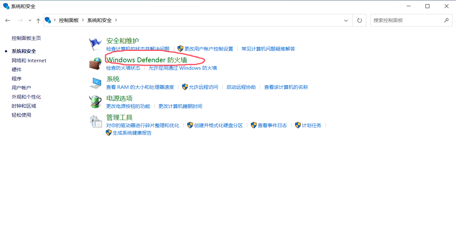The height and width of the screenshot is (240, 456).
Task: Click 创建并格式化硬盘分区 link
Action: (218, 125)
